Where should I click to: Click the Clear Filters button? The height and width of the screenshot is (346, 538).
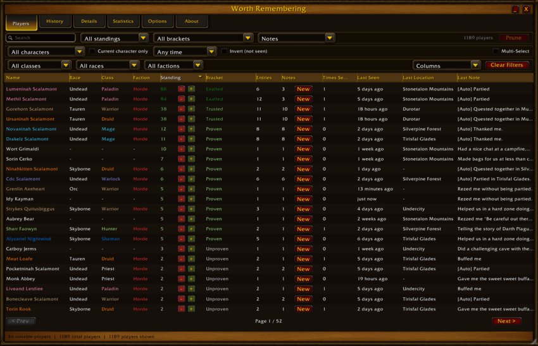(x=507, y=65)
